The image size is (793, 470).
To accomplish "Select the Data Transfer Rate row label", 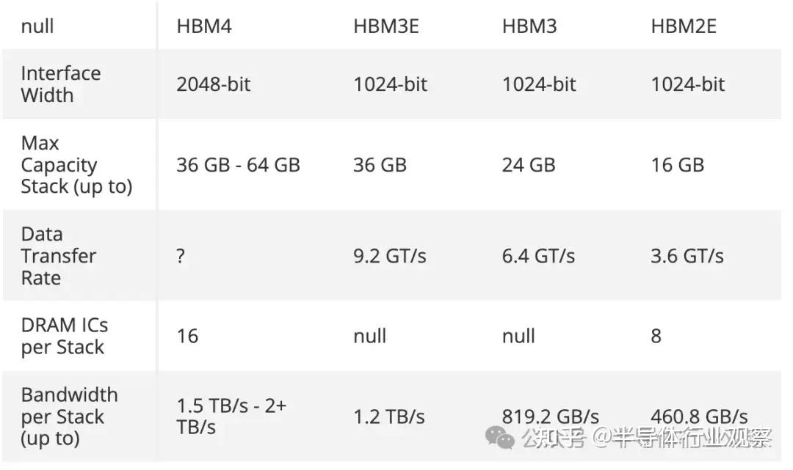I will pyautogui.click(x=59, y=256).
